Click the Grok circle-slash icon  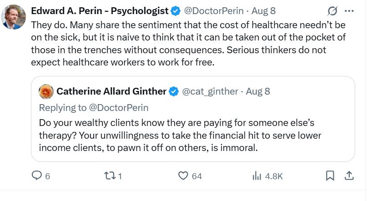[332, 10]
